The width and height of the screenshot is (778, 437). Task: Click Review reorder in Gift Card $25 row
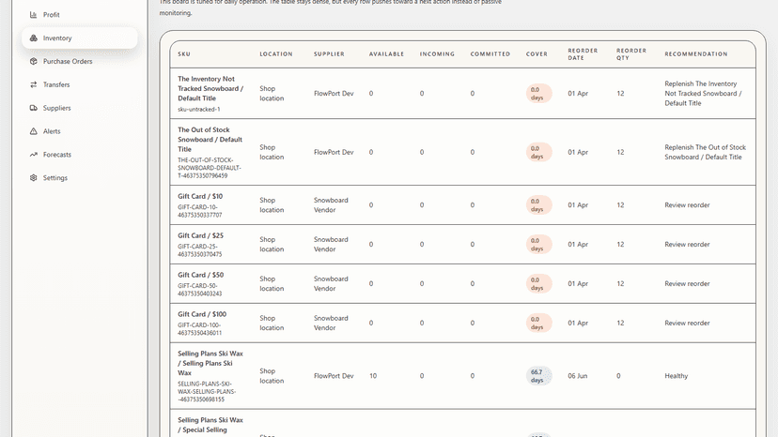[x=687, y=244]
